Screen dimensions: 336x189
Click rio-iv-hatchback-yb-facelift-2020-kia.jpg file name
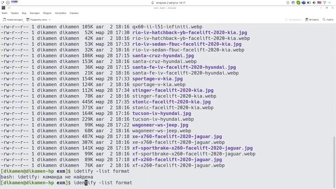coord(190,33)
